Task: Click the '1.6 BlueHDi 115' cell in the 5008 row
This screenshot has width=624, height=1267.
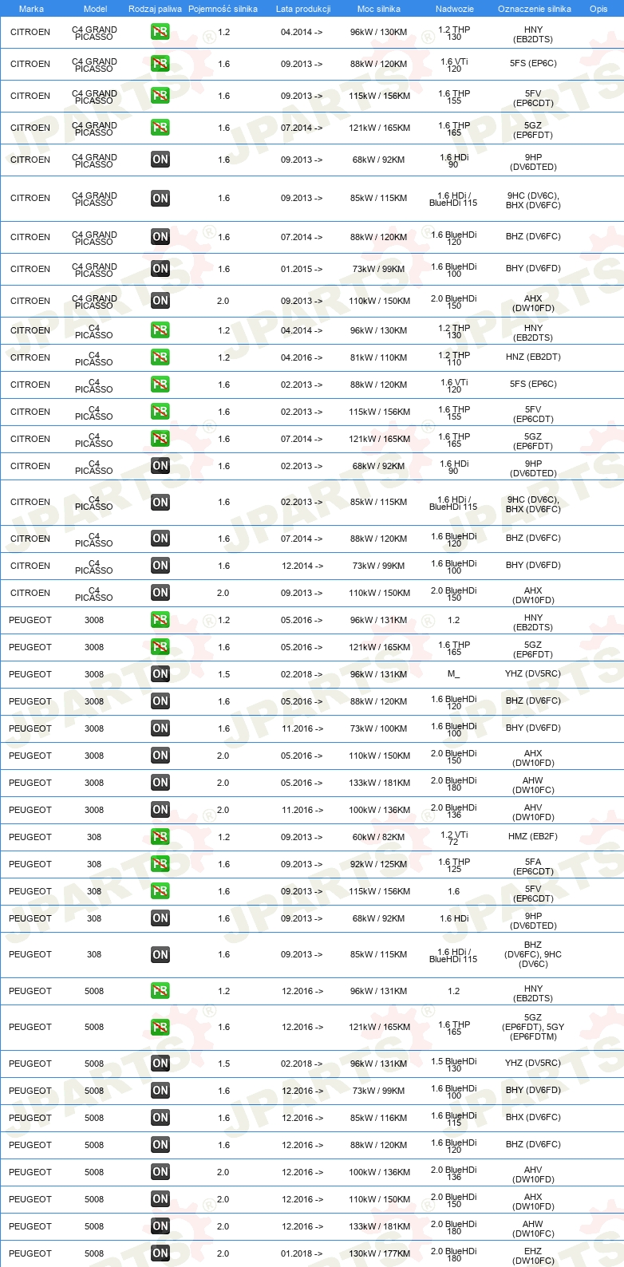Action: pos(454,1119)
